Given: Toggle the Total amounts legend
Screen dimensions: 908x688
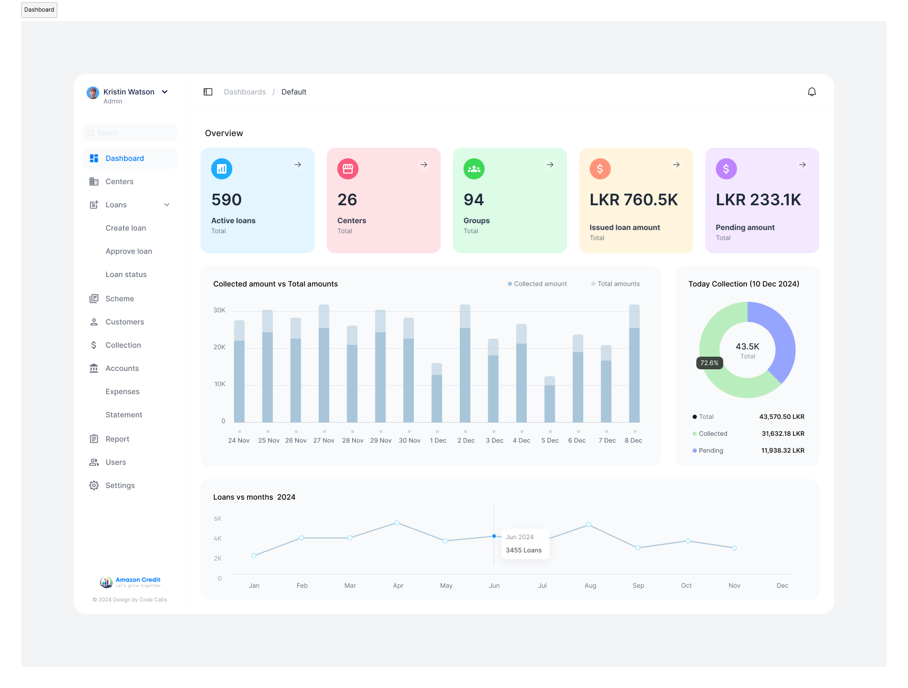Looking at the screenshot, I should [x=615, y=283].
